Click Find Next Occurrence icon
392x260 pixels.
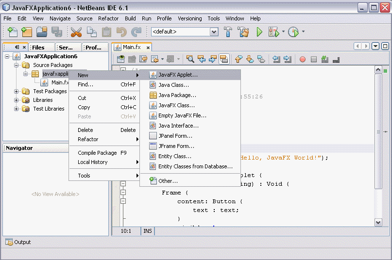(212, 59)
